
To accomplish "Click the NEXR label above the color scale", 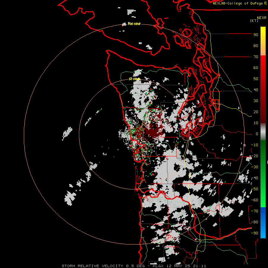I will pos(262,18).
